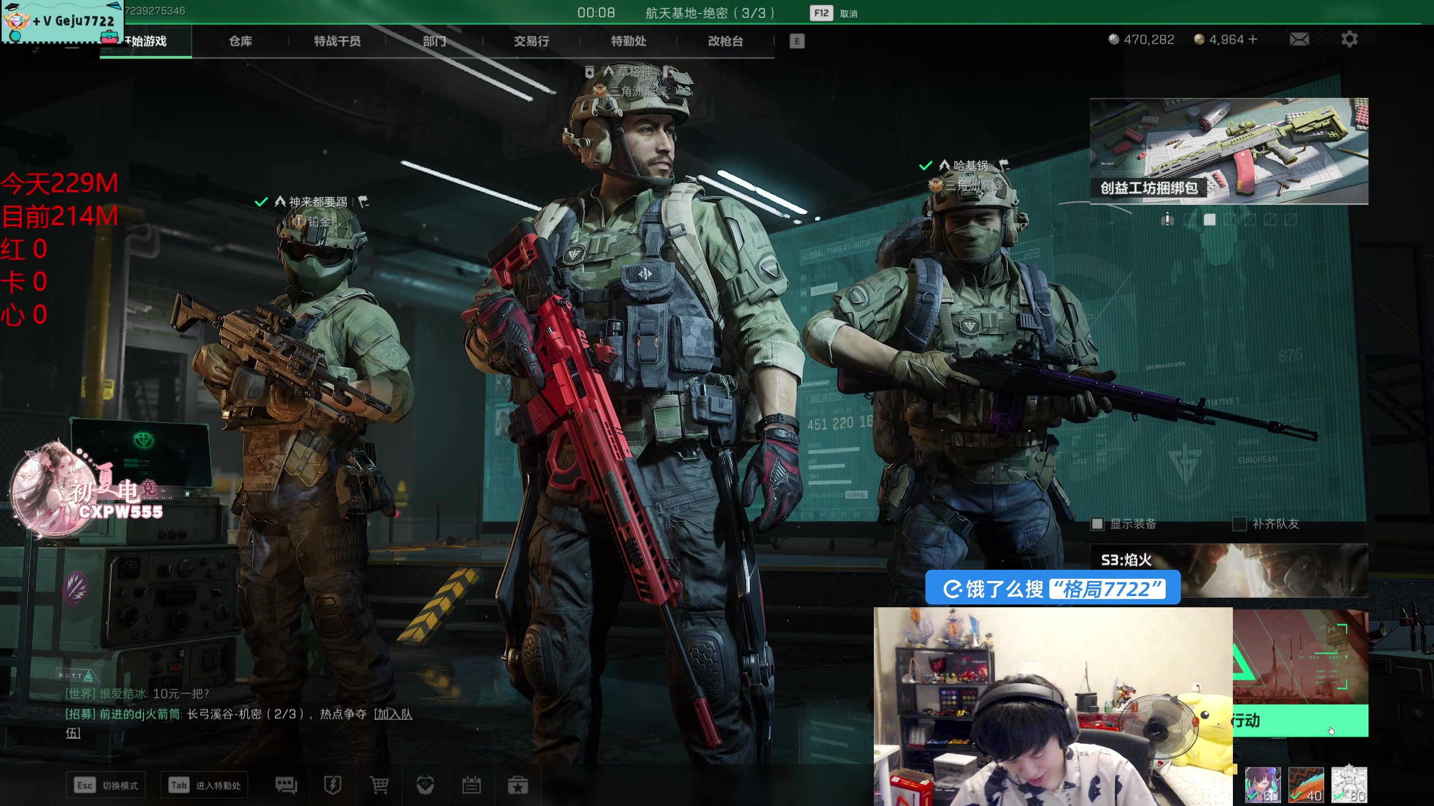Image resolution: width=1434 pixels, height=806 pixels.
Task: Click the rank chevron icon beside 哈基锅
Action: [x=944, y=166]
